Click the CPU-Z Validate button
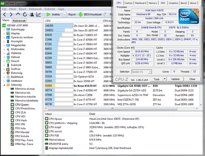The width and height of the screenshot is (205, 156). pyautogui.click(x=176, y=79)
